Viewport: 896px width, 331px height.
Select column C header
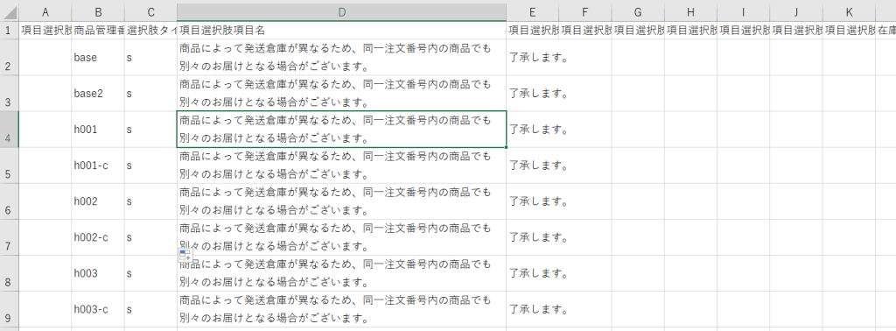pos(150,12)
